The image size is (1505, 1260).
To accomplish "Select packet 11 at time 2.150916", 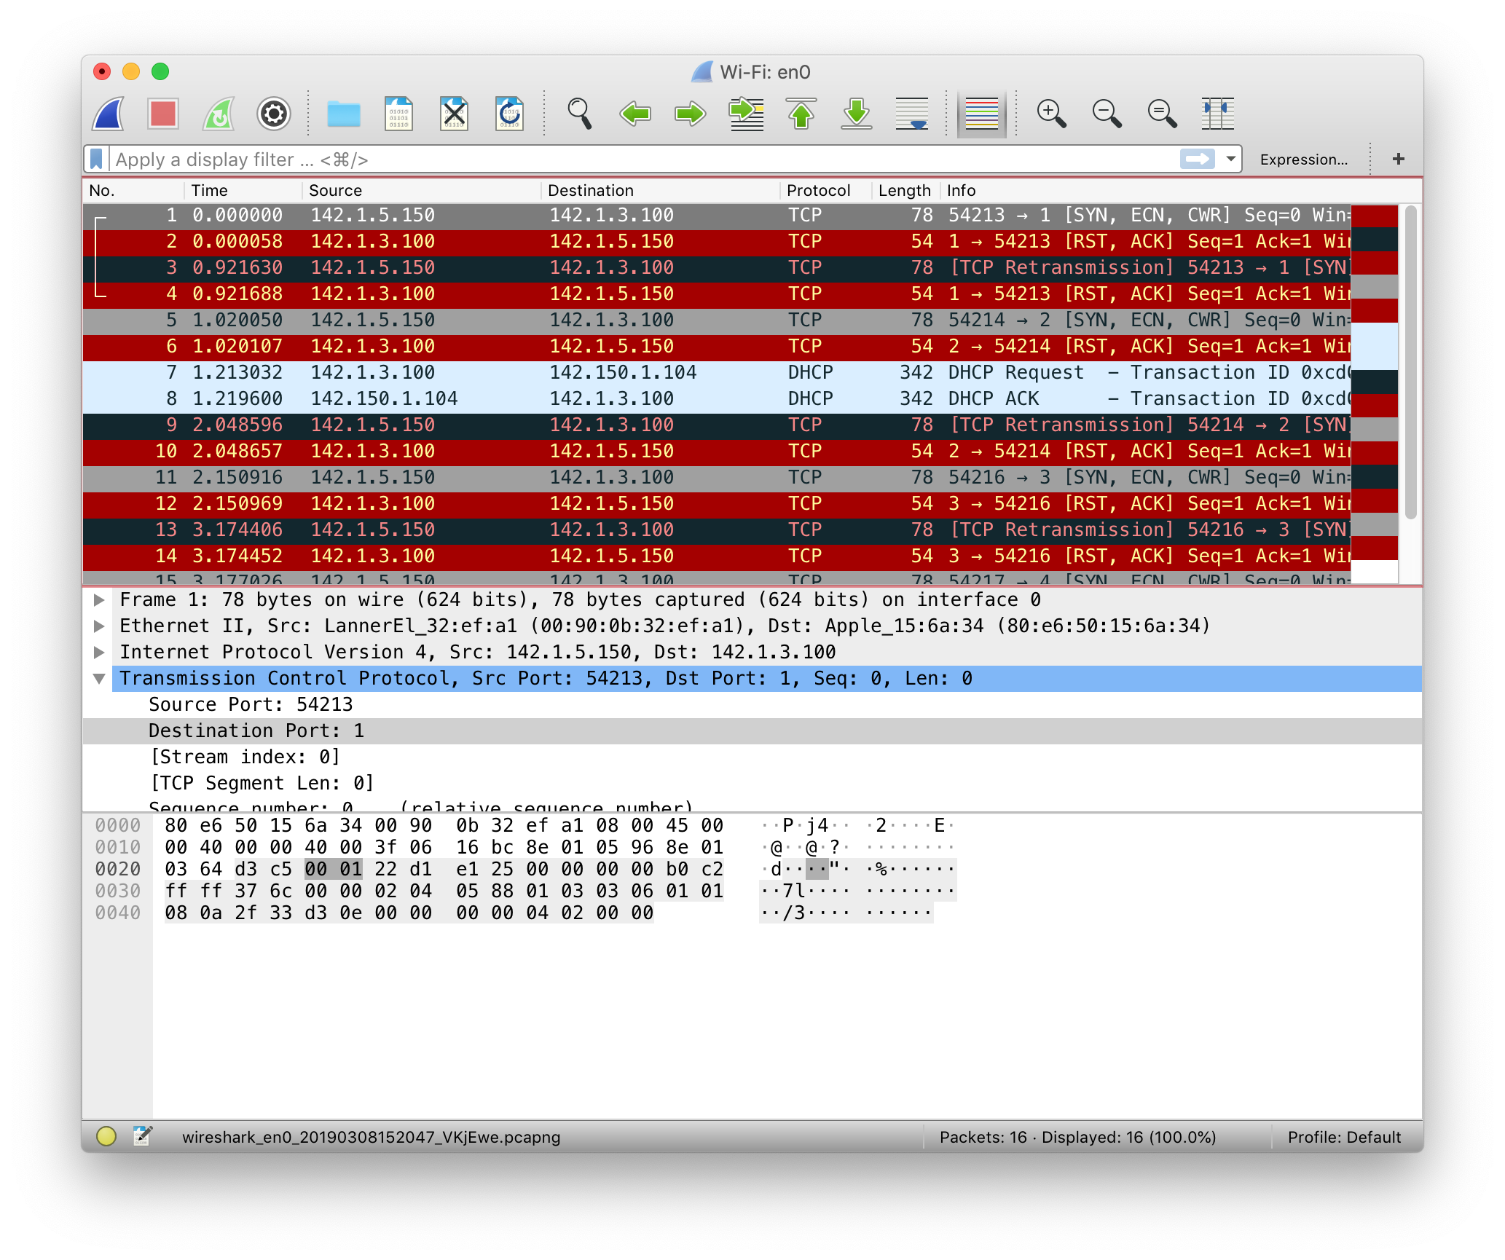I will click(717, 478).
